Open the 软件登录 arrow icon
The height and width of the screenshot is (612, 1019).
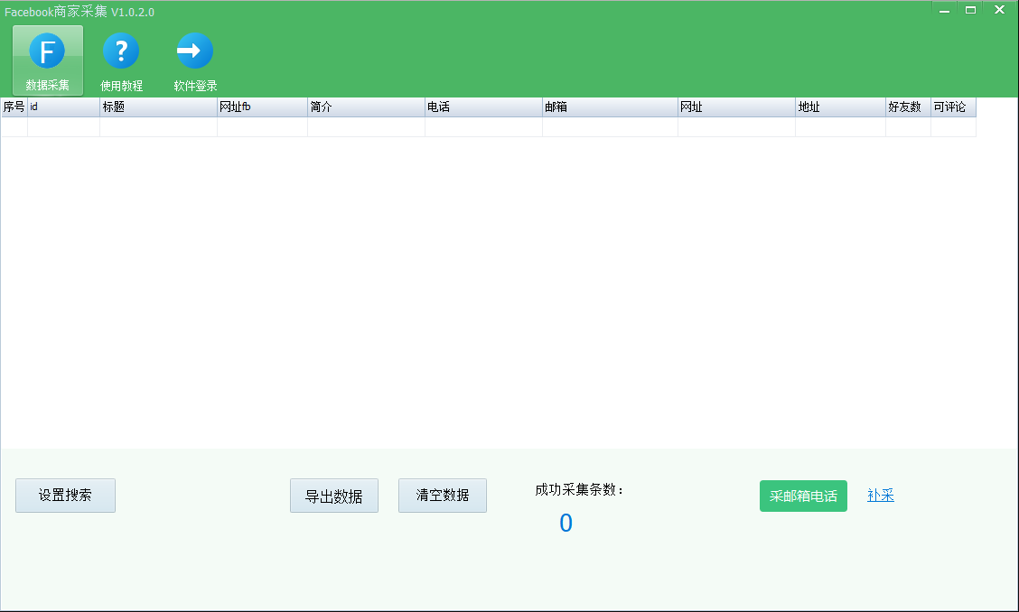pos(195,60)
